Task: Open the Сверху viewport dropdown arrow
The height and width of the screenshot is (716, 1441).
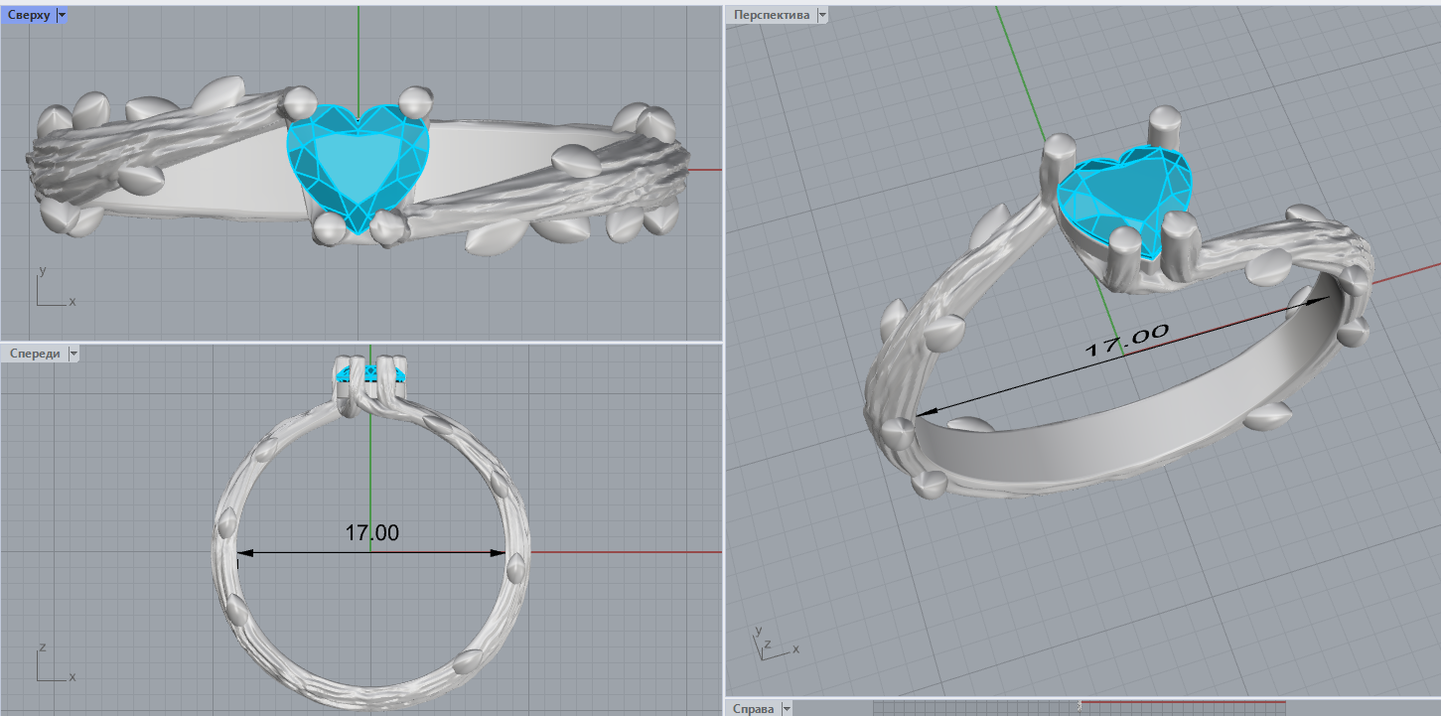Action: pyautogui.click(x=62, y=15)
